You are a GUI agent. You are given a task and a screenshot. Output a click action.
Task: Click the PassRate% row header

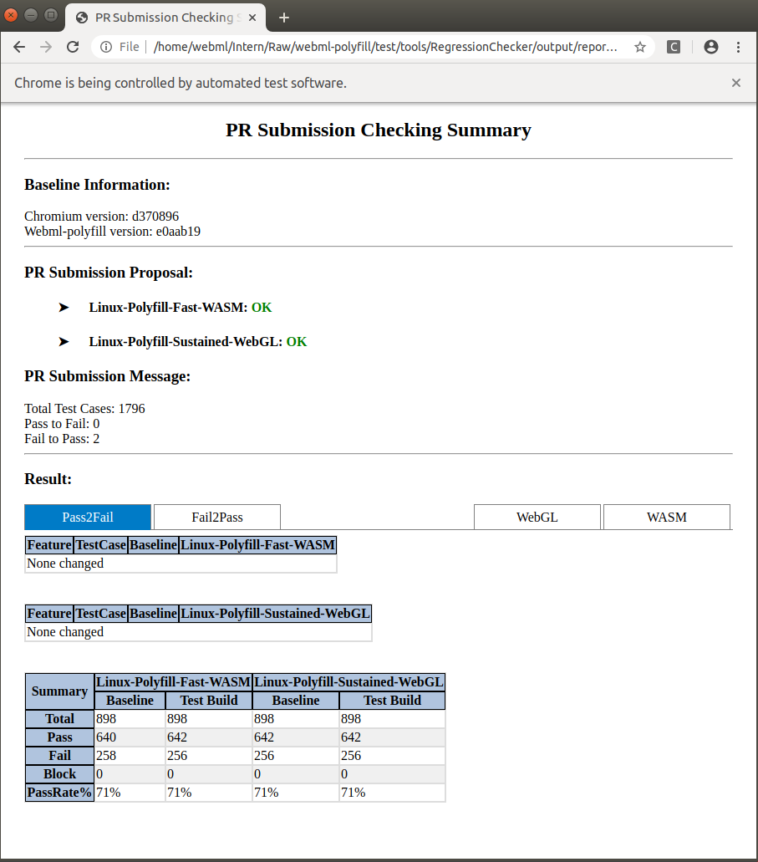tap(59, 793)
